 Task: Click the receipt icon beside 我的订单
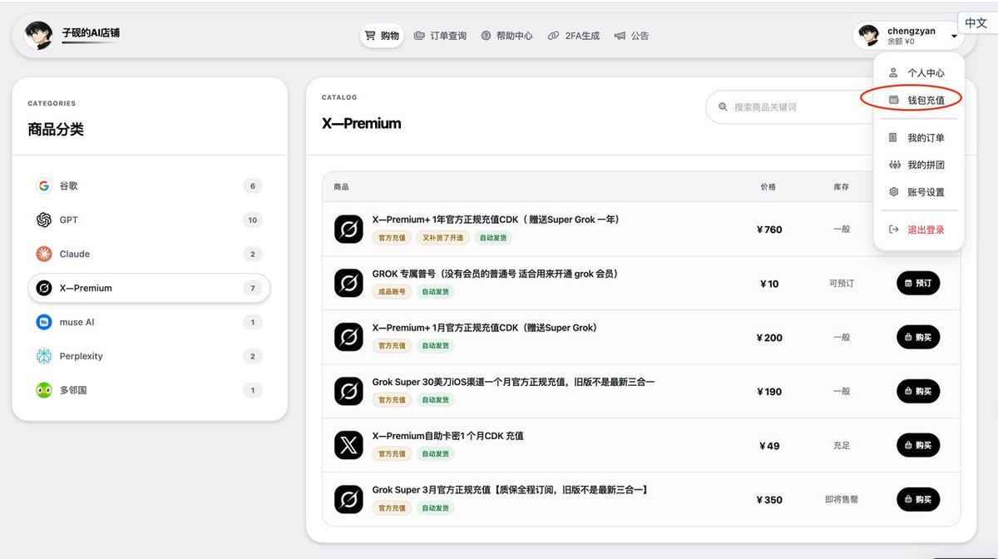894,138
